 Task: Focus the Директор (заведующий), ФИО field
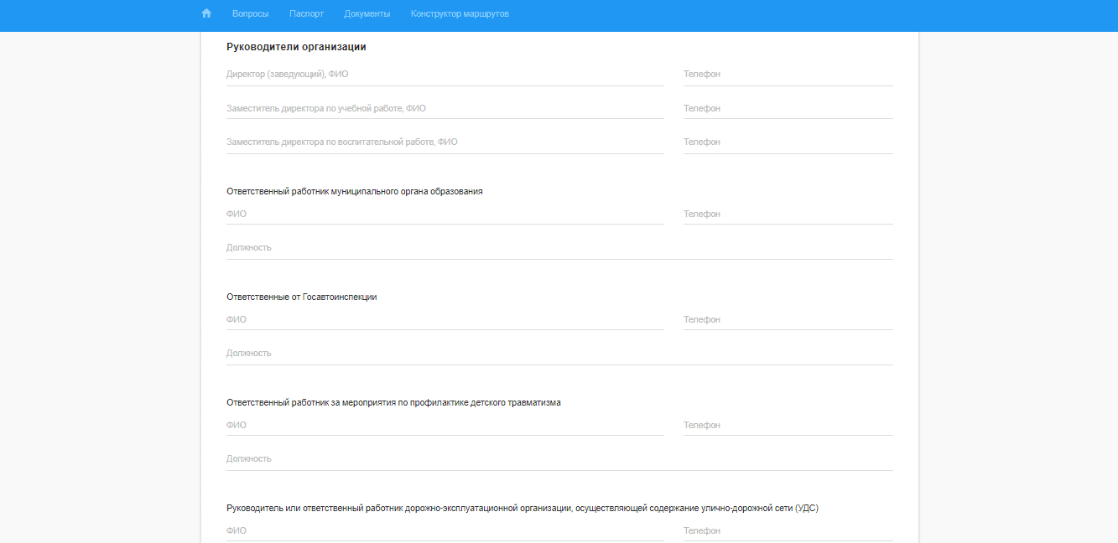pyautogui.click(x=445, y=75)
